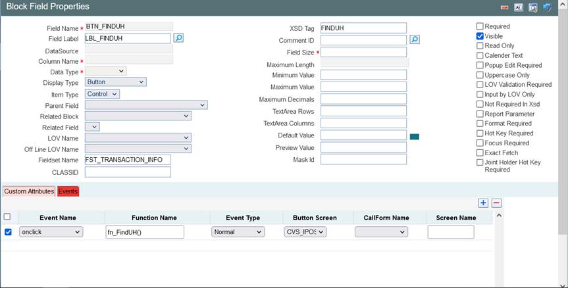Enable the Read Only checkbox
The width and height of the screenshot is (568, 288).
(x=480, y=45)
